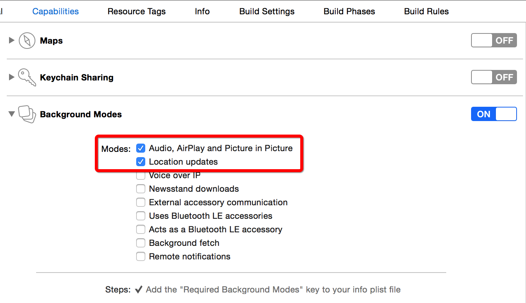Click the Maps compass icon

[x=27, y=41]
